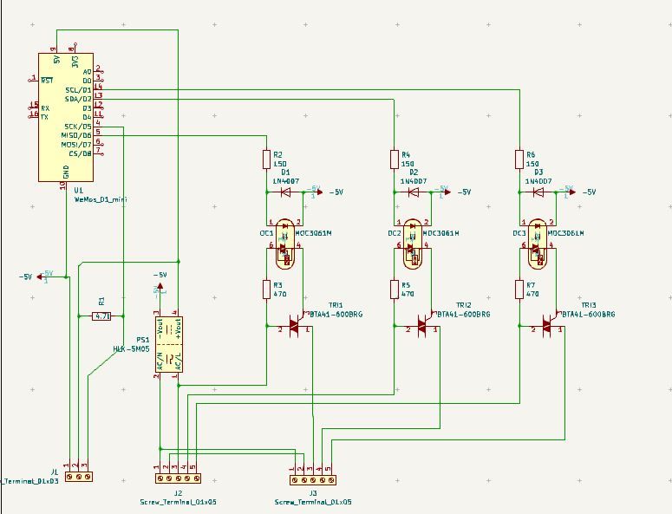The width and height of the screenshot is (672, 514).
Task: Click the GND pin label on U1
Action: (66, 172)
